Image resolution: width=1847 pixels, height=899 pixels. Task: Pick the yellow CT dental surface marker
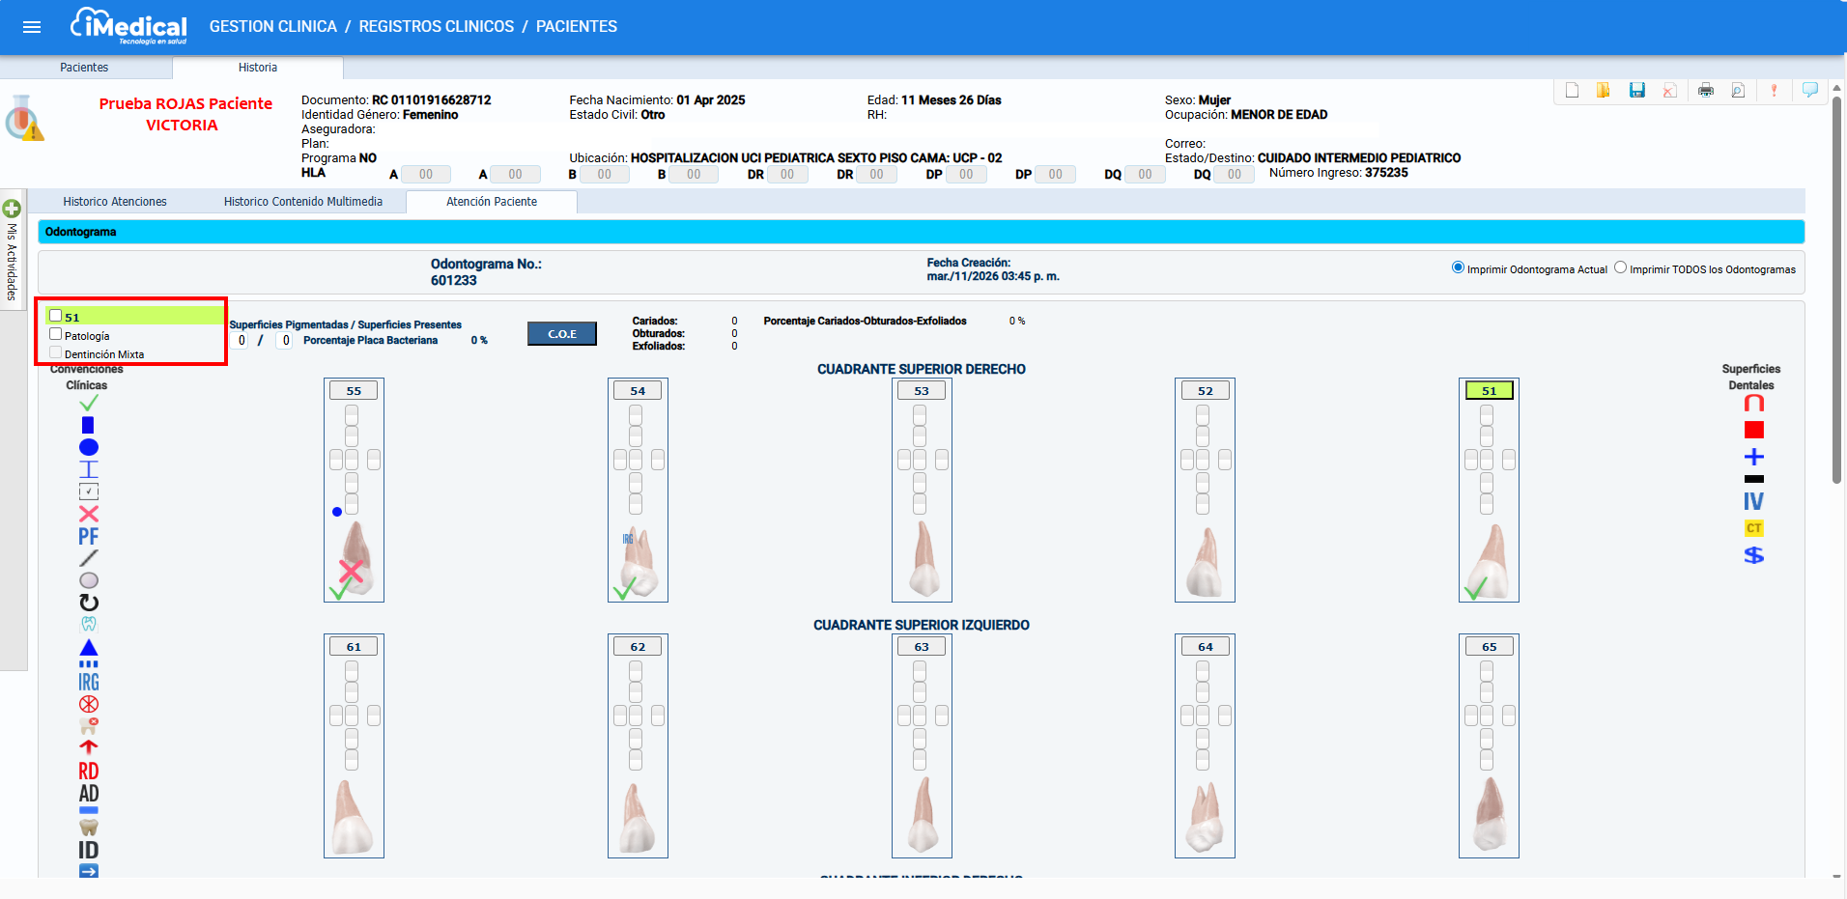[1753, 528]
